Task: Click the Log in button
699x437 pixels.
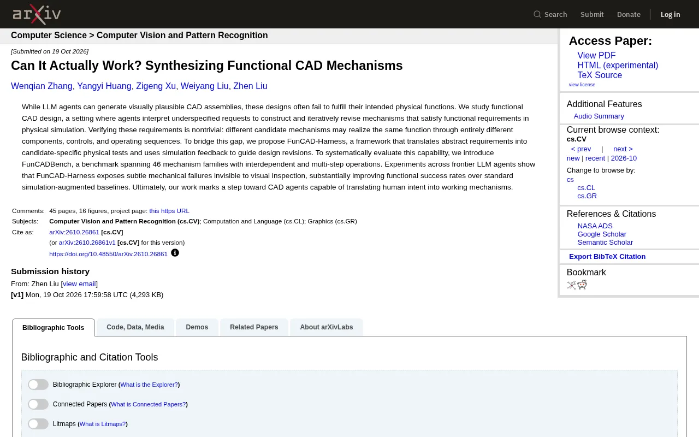Action: pos(671,14)
